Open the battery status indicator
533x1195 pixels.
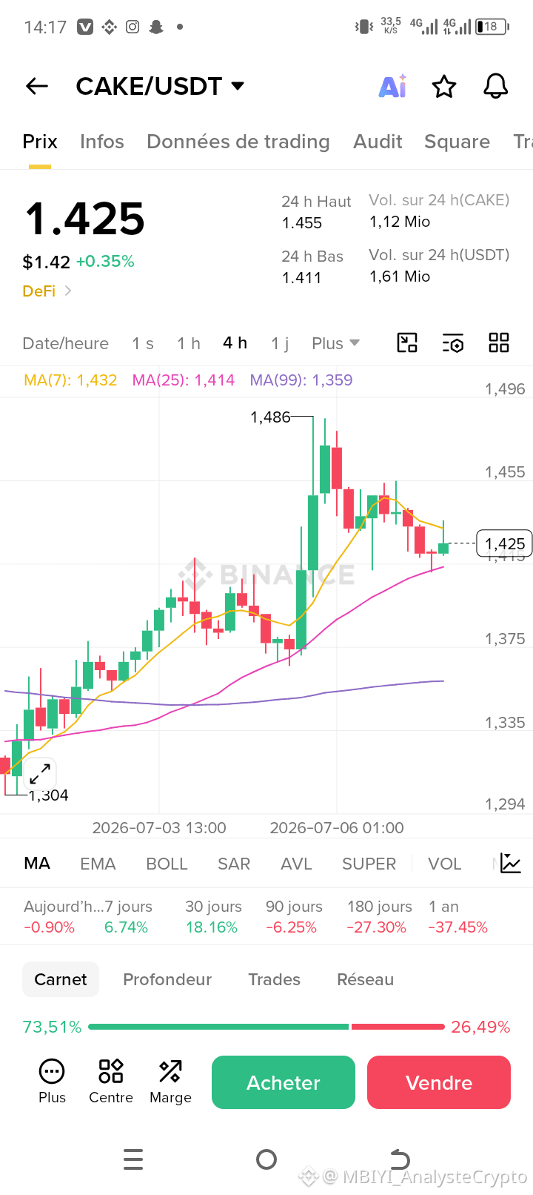coord(492,27)
